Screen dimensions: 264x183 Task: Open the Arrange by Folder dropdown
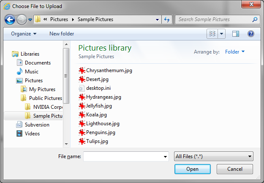[x=235, y=52]
